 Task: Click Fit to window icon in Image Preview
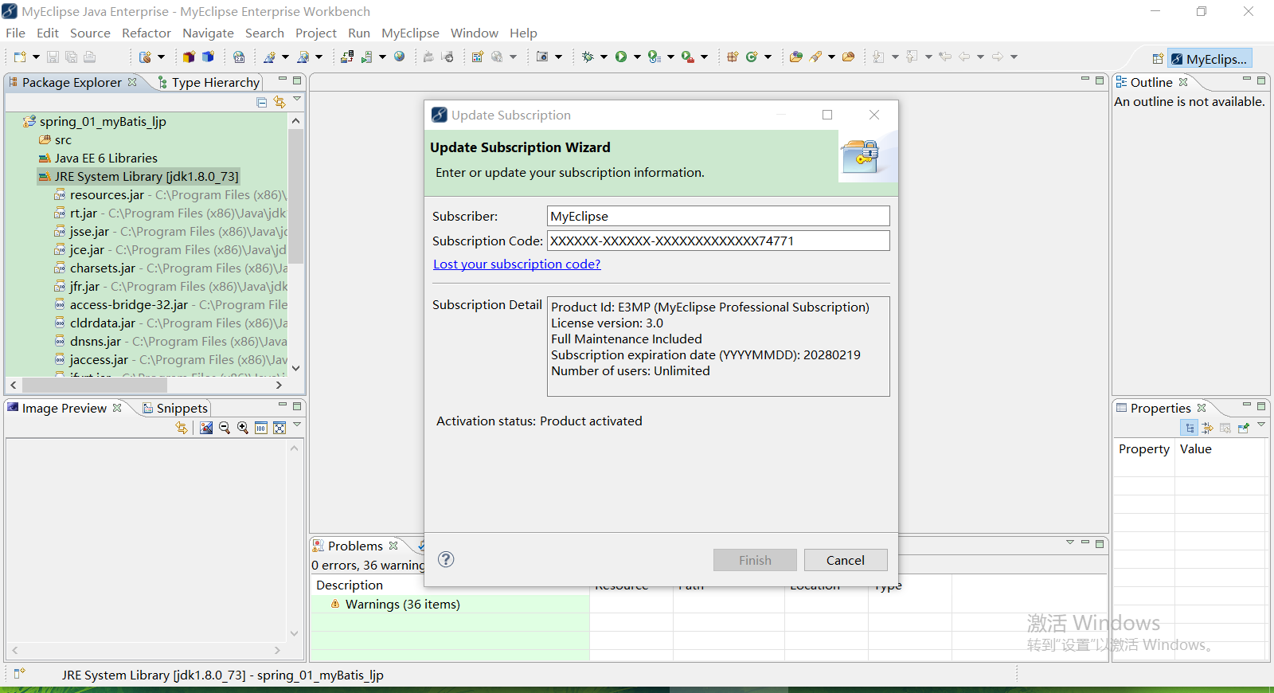point(279,428)
